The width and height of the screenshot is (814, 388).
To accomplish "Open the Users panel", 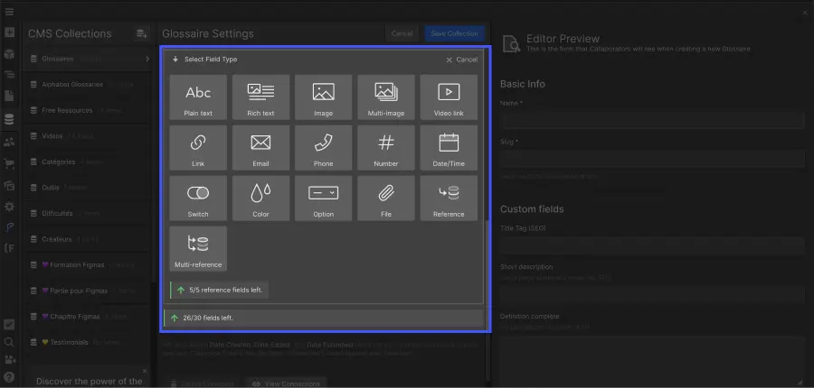I will pyautogui.click(x=9, y=142).
